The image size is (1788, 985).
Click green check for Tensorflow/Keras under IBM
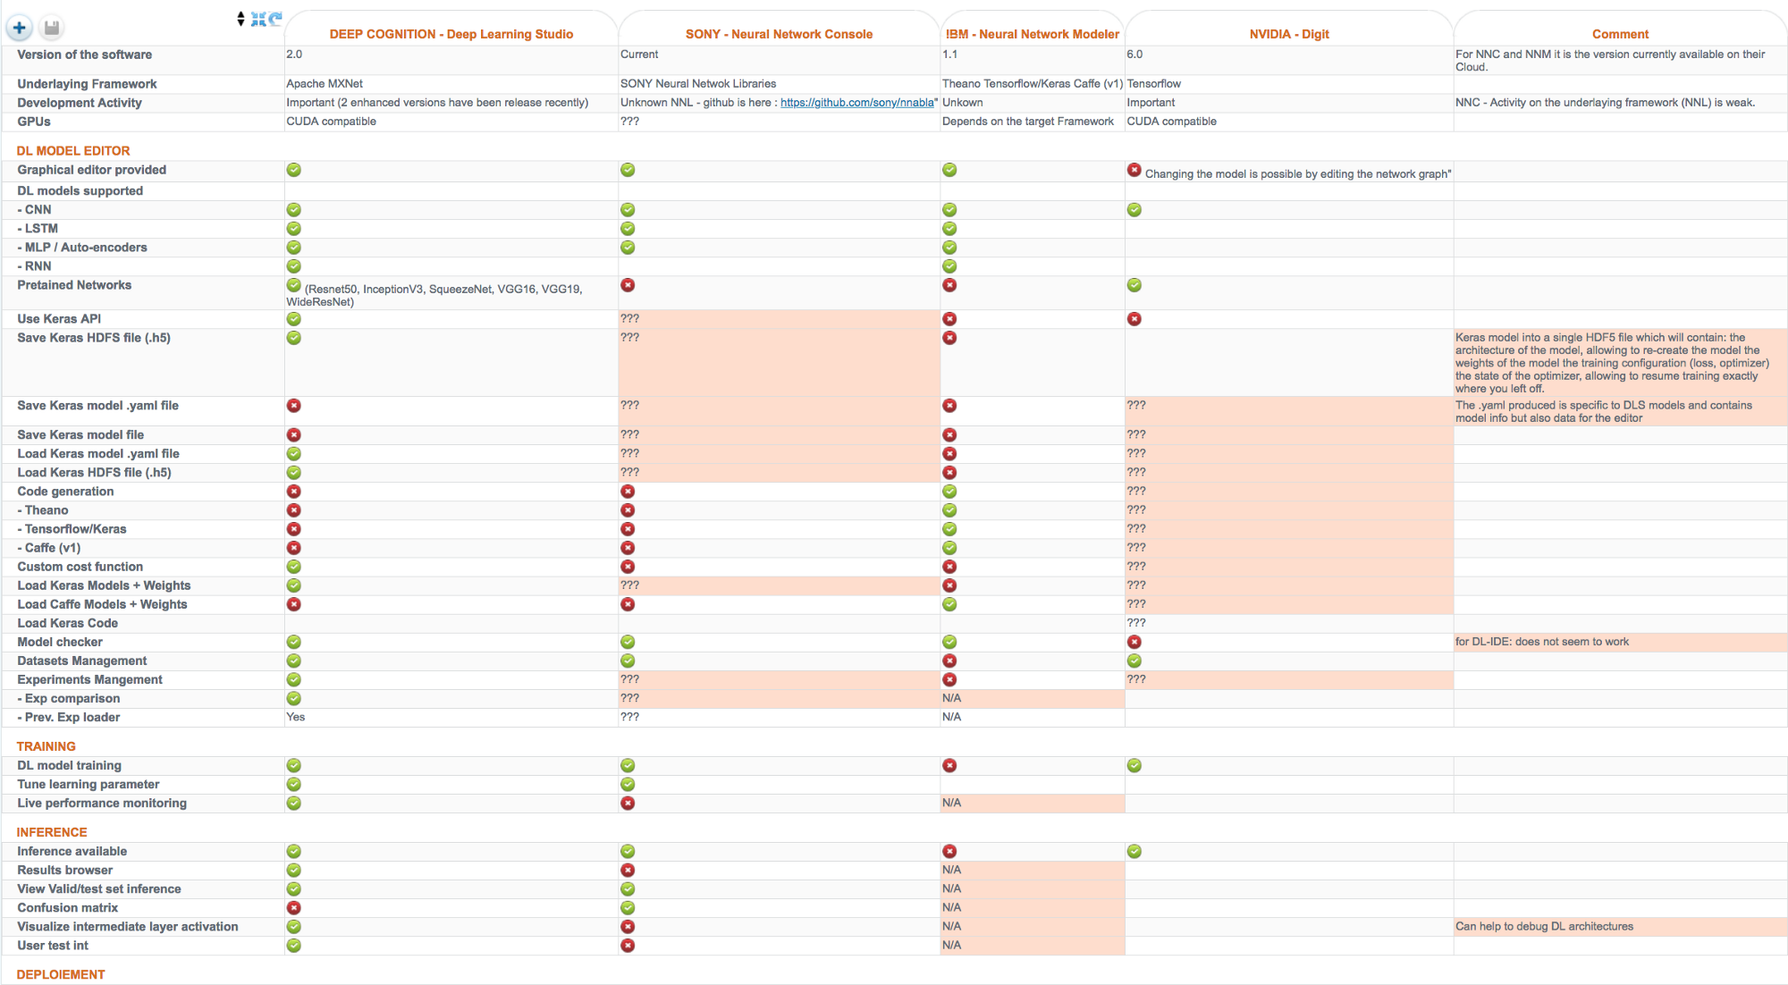coord(949,529)
